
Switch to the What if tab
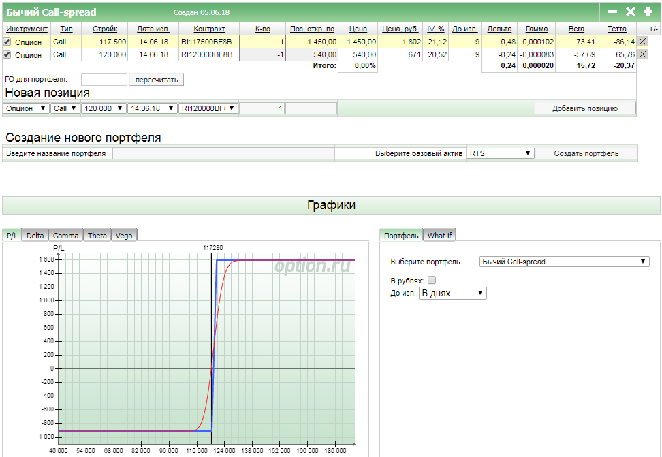coord(439,236)
